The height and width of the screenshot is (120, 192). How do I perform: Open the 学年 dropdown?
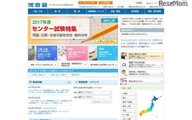[x=95, y=93]
